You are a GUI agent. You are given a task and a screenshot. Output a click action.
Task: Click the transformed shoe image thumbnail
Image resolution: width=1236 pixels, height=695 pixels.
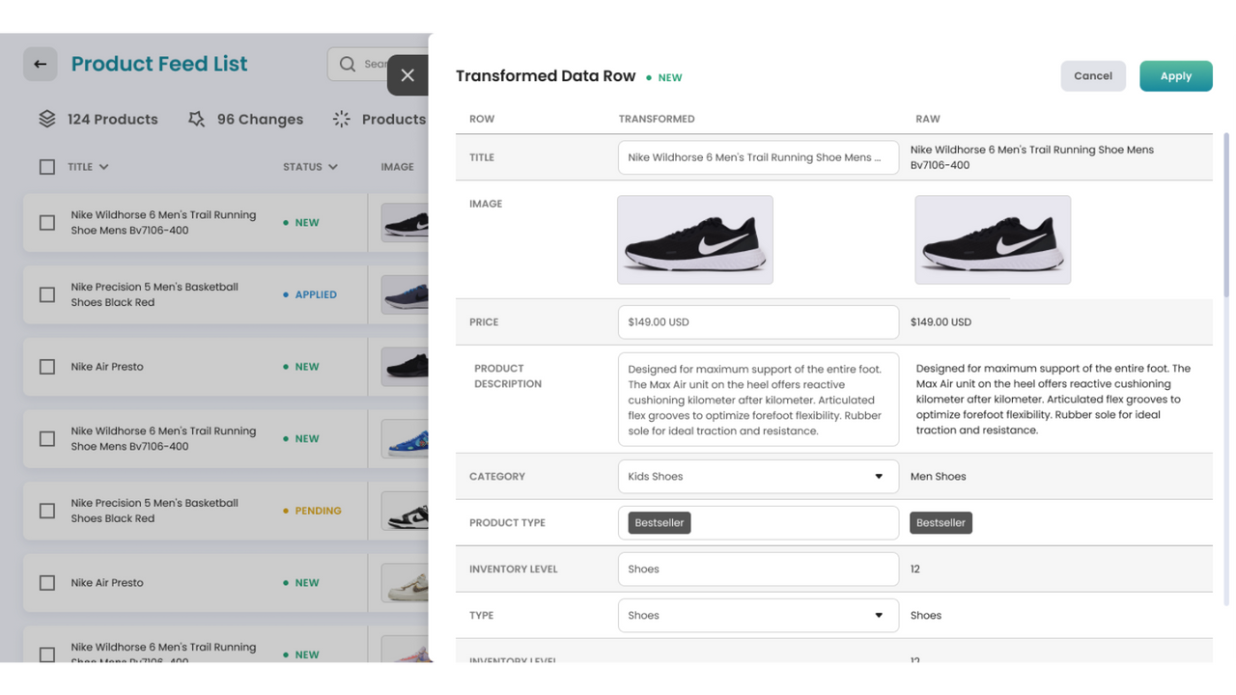click(x=695, y=239)
